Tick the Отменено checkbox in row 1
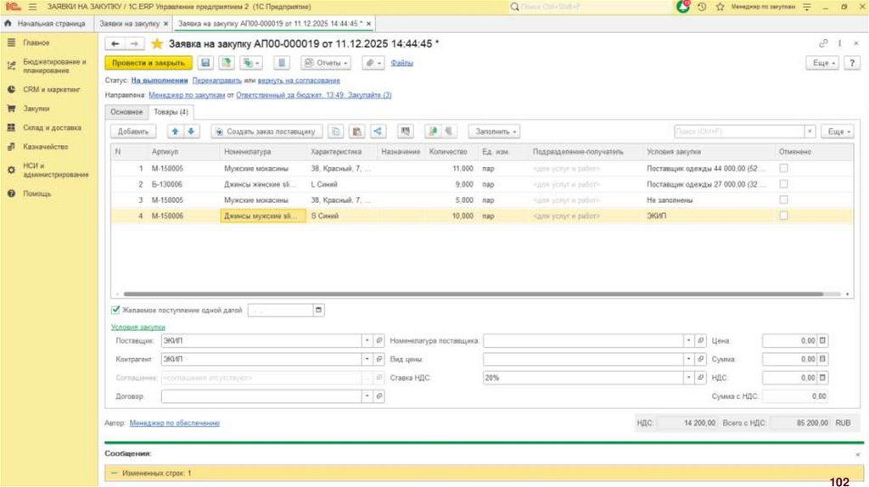The width and height of the screenshot is (869, 487). 783,169
